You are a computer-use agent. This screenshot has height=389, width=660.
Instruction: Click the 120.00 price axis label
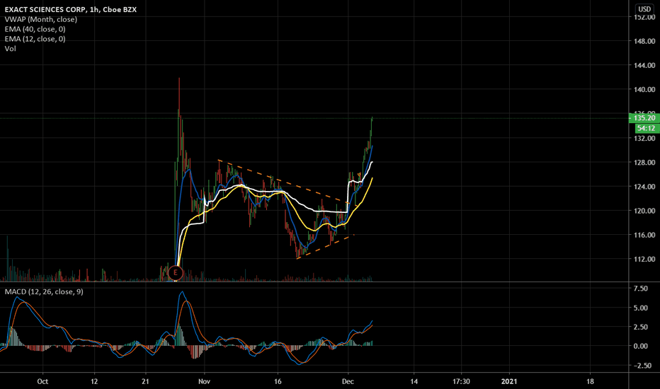(x=644, y=211)
